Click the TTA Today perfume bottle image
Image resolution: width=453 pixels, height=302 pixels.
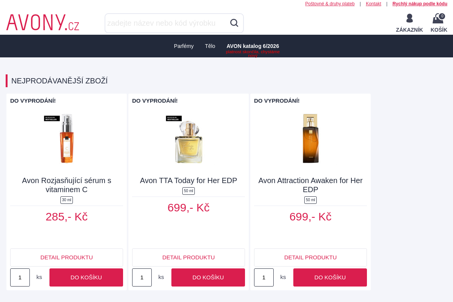(x=188, y=139)
